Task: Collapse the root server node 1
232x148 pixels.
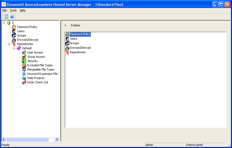Action: 4,23
